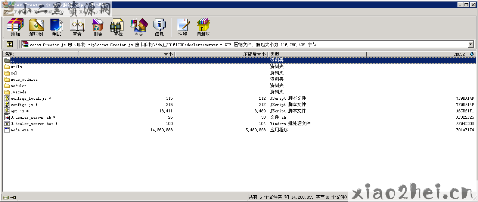Click the type text "应用程序"

pos(279,130)
